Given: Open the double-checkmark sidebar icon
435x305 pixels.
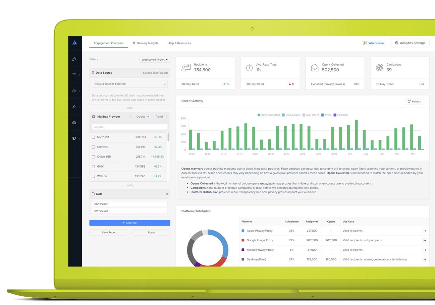Looking at the screenshot, I should click(74, 107).
